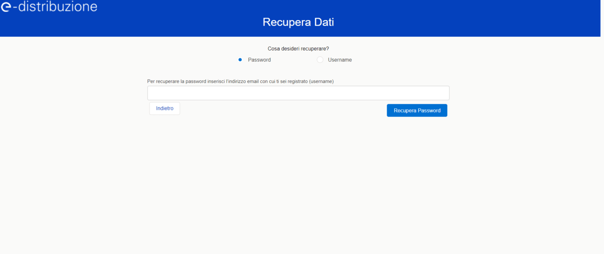The height and width of the screenshot is (254, 604).
Task: Click the "Password" option label text
Action: click(259, 60)
